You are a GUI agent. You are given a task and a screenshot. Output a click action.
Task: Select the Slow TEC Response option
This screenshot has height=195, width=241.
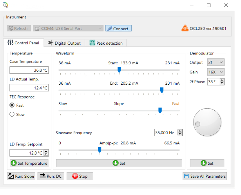(12, 114)
